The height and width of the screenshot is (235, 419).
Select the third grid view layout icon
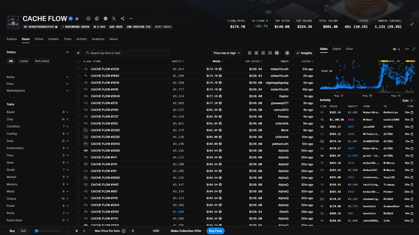click(263, 53)
